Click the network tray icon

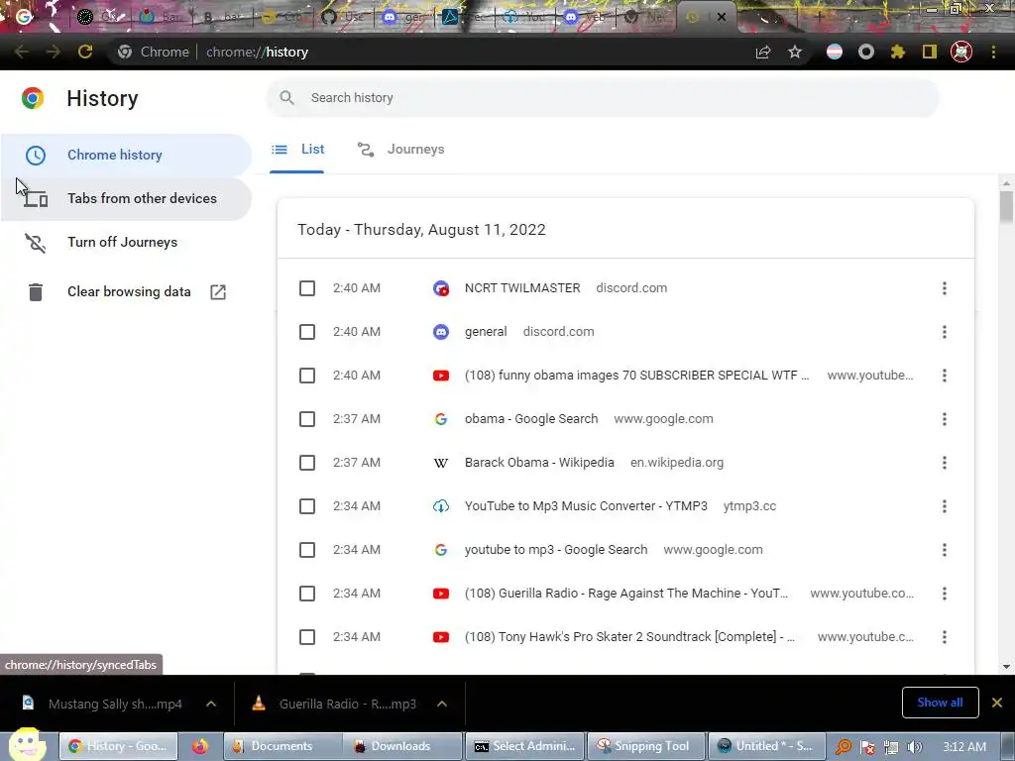[891, 747]
